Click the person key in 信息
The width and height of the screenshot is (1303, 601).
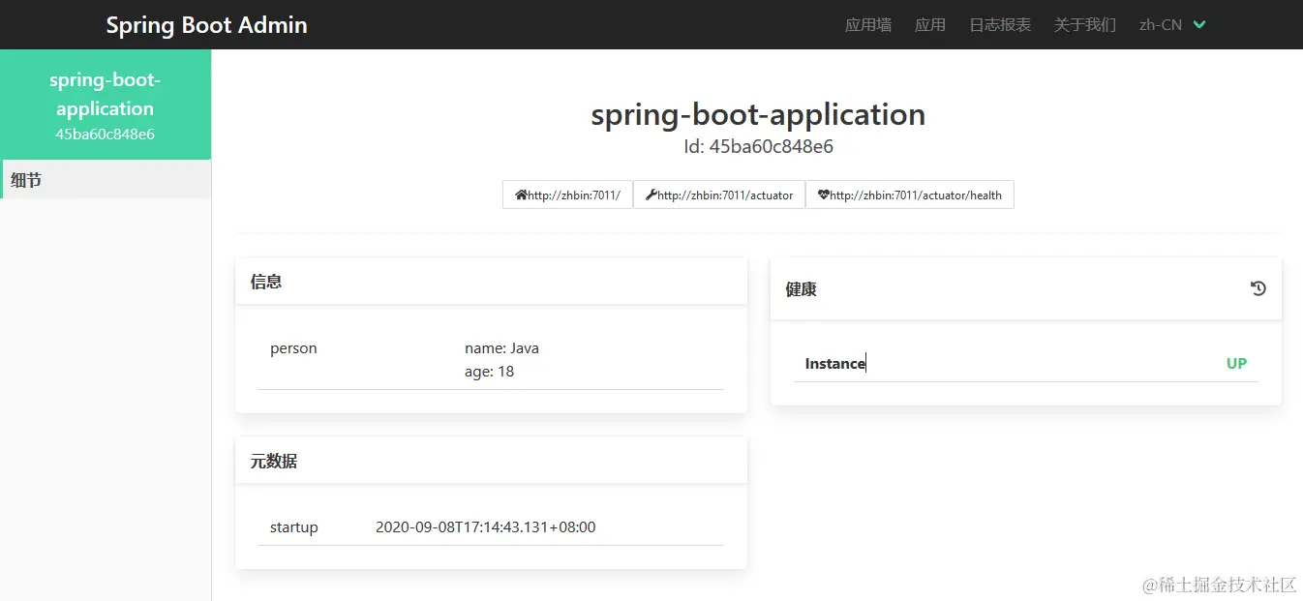coord(293,348)
